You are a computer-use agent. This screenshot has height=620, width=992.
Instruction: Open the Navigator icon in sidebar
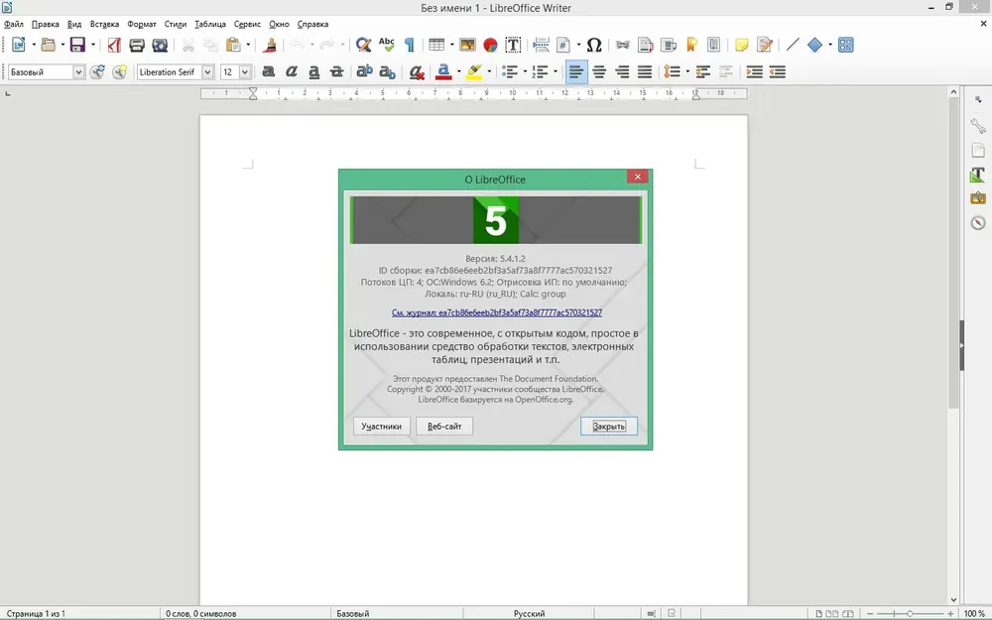978,222
